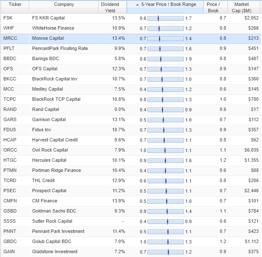
Task: Click the PennantPark Floating Rate company name
Action: (60, 48)
